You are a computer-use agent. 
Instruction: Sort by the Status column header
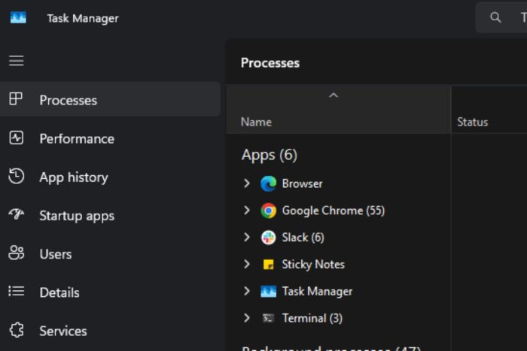click(x=489, y=110)
